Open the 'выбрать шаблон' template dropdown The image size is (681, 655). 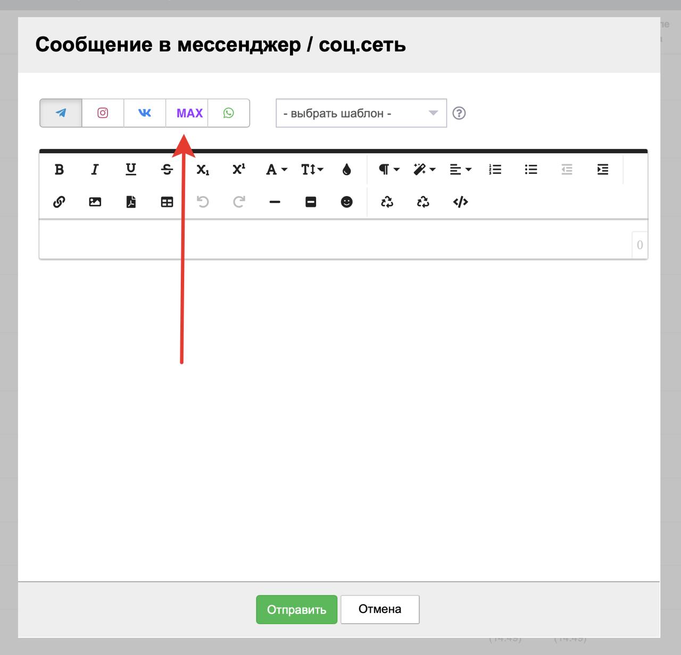click(x=361, y=113)
